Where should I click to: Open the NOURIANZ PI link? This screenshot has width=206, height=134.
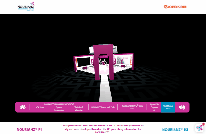click(29, 130)
